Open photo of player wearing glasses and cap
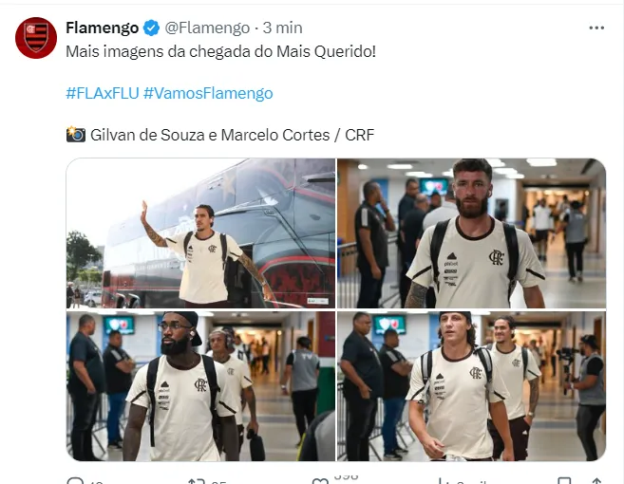This screenshot has height=484, width=624. point(200,385)
